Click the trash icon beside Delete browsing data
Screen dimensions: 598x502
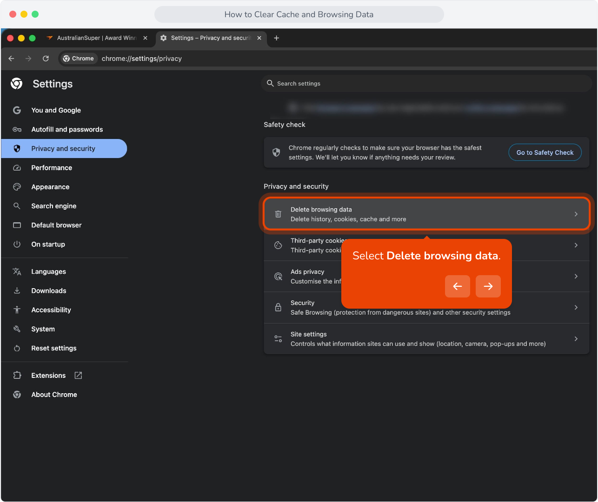point(278,214)
